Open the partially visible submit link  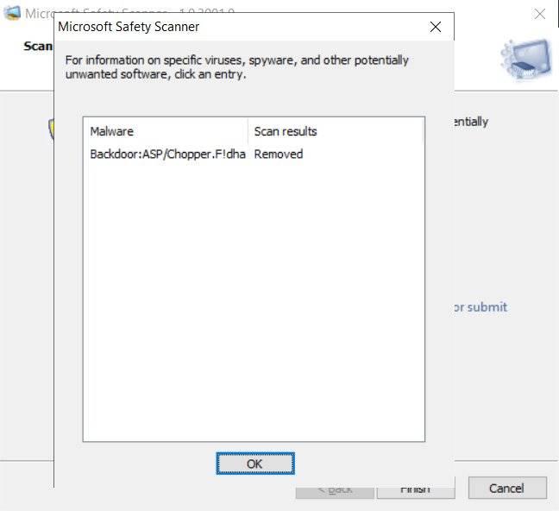pos(481,307)
